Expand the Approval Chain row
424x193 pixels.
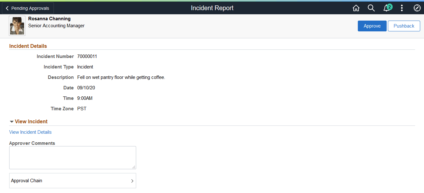pyautogui.click(x=73, y=181)
